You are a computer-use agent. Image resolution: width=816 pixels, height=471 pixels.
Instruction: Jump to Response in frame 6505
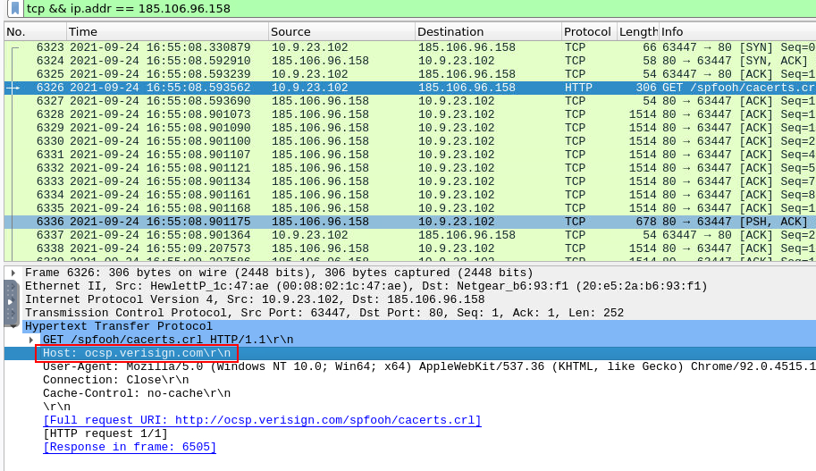coord(130,447)
